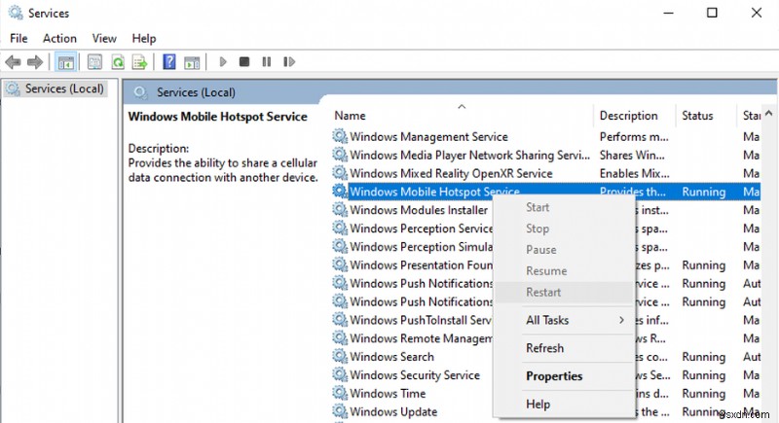Choose Stop in the context menu
This screenshot has height=423, width=779.
tap(565, 229)
